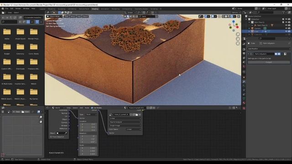This screenshot has height=164, width=292.
Task: Click the create new directory icon
Action: pyautogui.click(x=20, y=17)
